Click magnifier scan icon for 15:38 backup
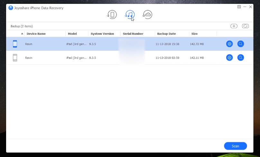The height and width of the screenshot is (157, 260). pyautogui.click(x=241, y=44)
